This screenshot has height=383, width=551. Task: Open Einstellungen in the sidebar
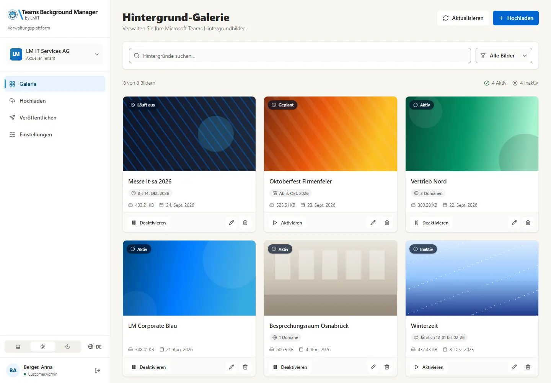pos(55,134)
